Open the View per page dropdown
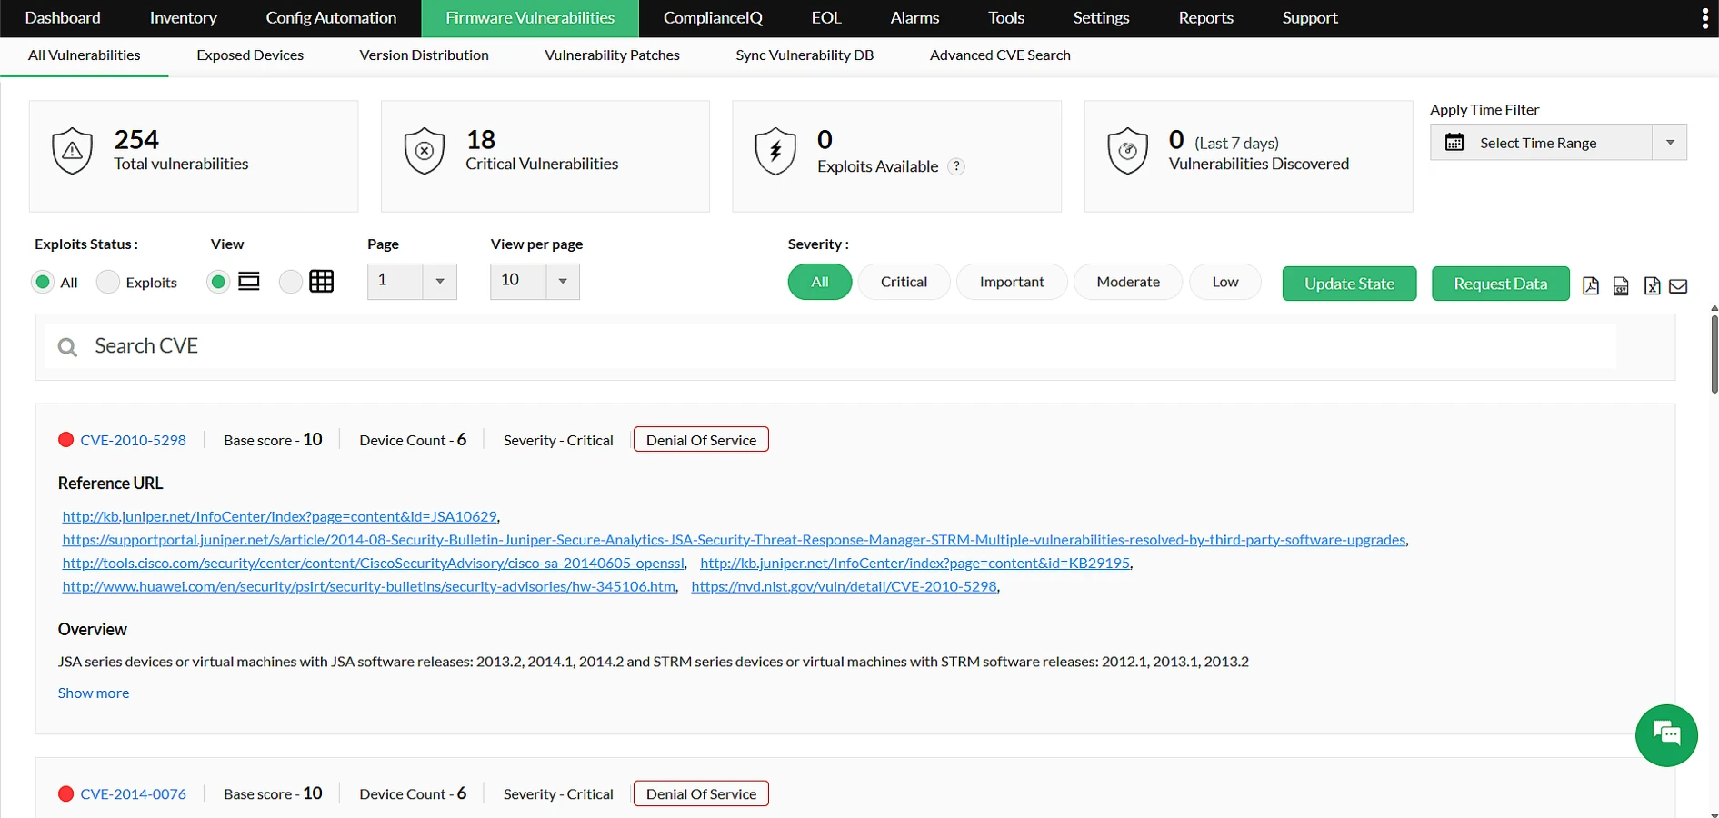The height and width of the screenshot is (818, 1719). [562, 282]
